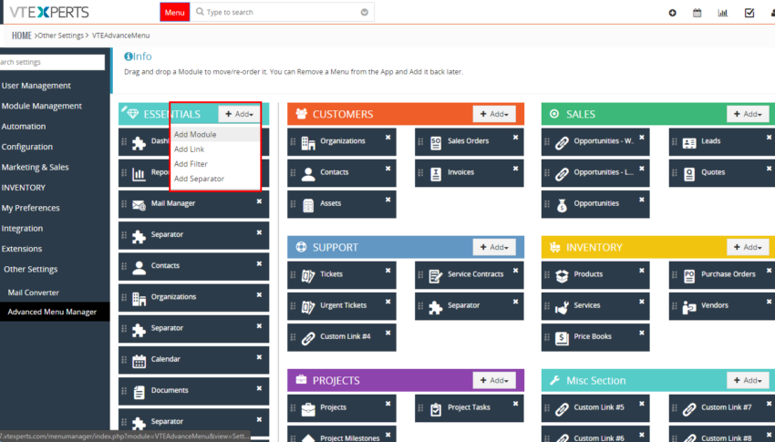Expand My Preferences section
The image size is (775, 442).
point(31,208)
